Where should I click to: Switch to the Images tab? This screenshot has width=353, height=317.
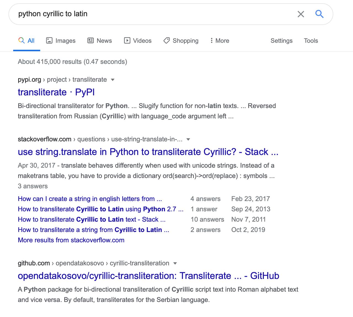point(61,41)
